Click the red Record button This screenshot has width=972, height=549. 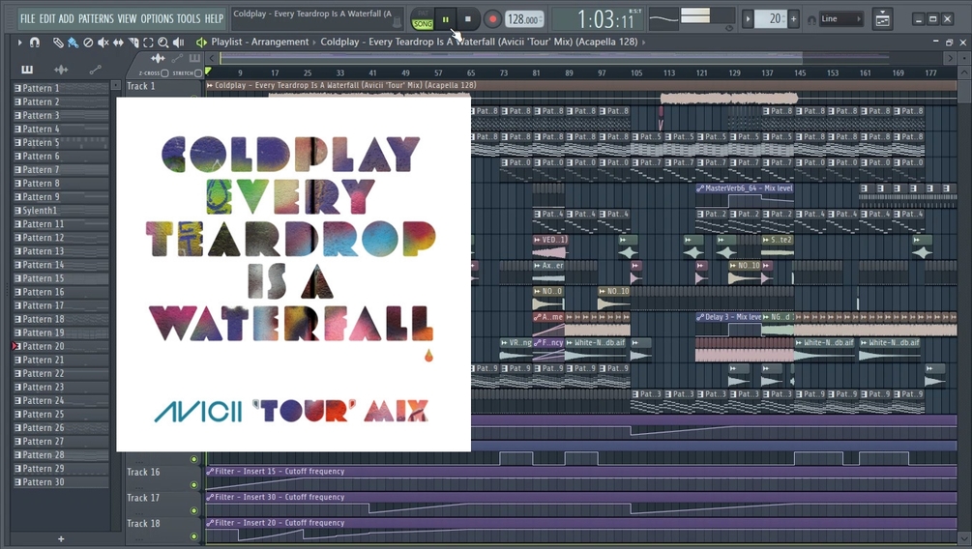[492, 19]
